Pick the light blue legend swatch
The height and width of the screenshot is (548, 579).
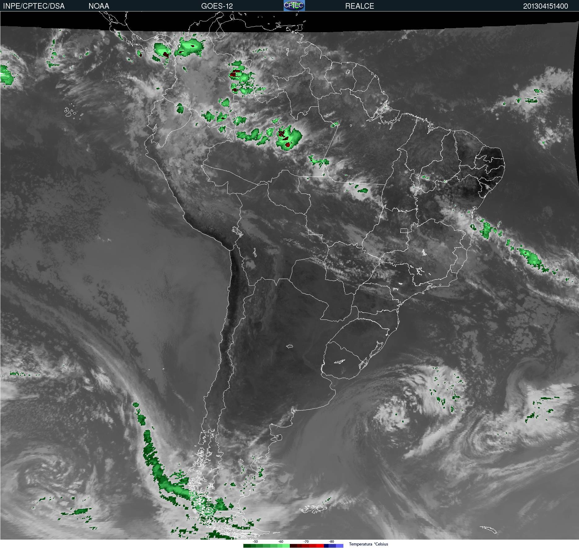[x=340, y=546]
